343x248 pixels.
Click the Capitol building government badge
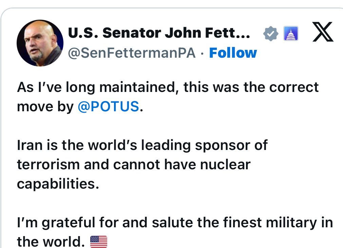(x=290, y=34)
